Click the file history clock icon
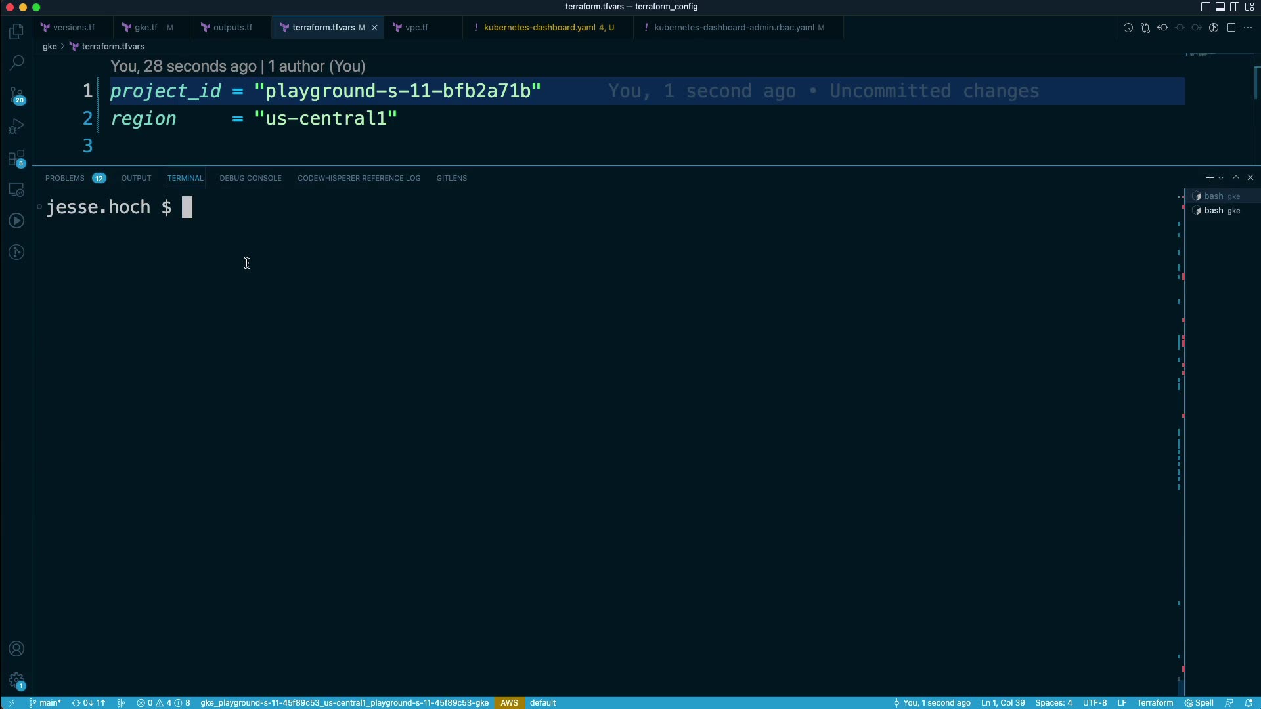Screen dimensions: 1261x709 pyautogui.click(x=1128, y=28)
